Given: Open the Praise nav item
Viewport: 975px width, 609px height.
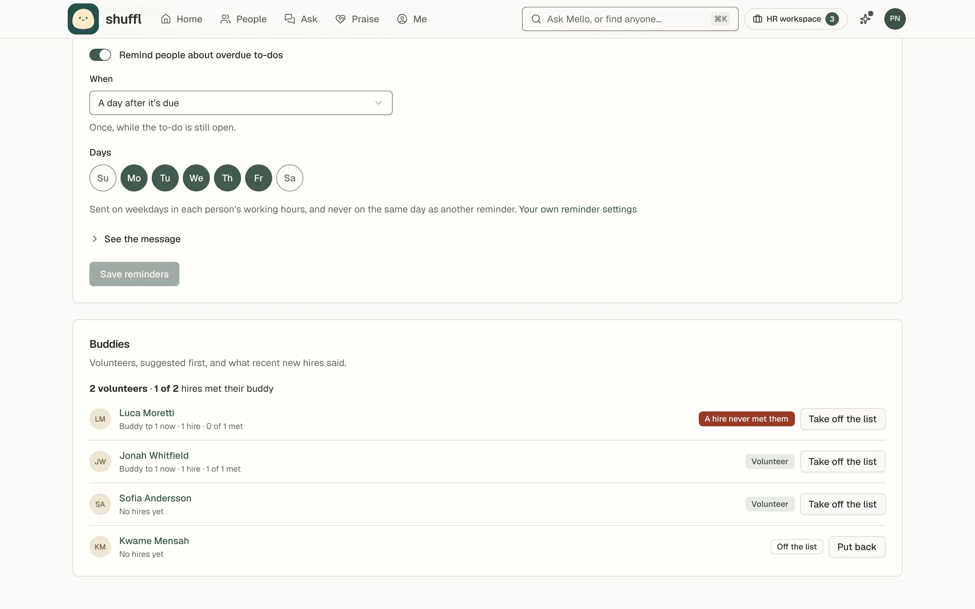Looking at the screenshot, I should tap(357, 19).
